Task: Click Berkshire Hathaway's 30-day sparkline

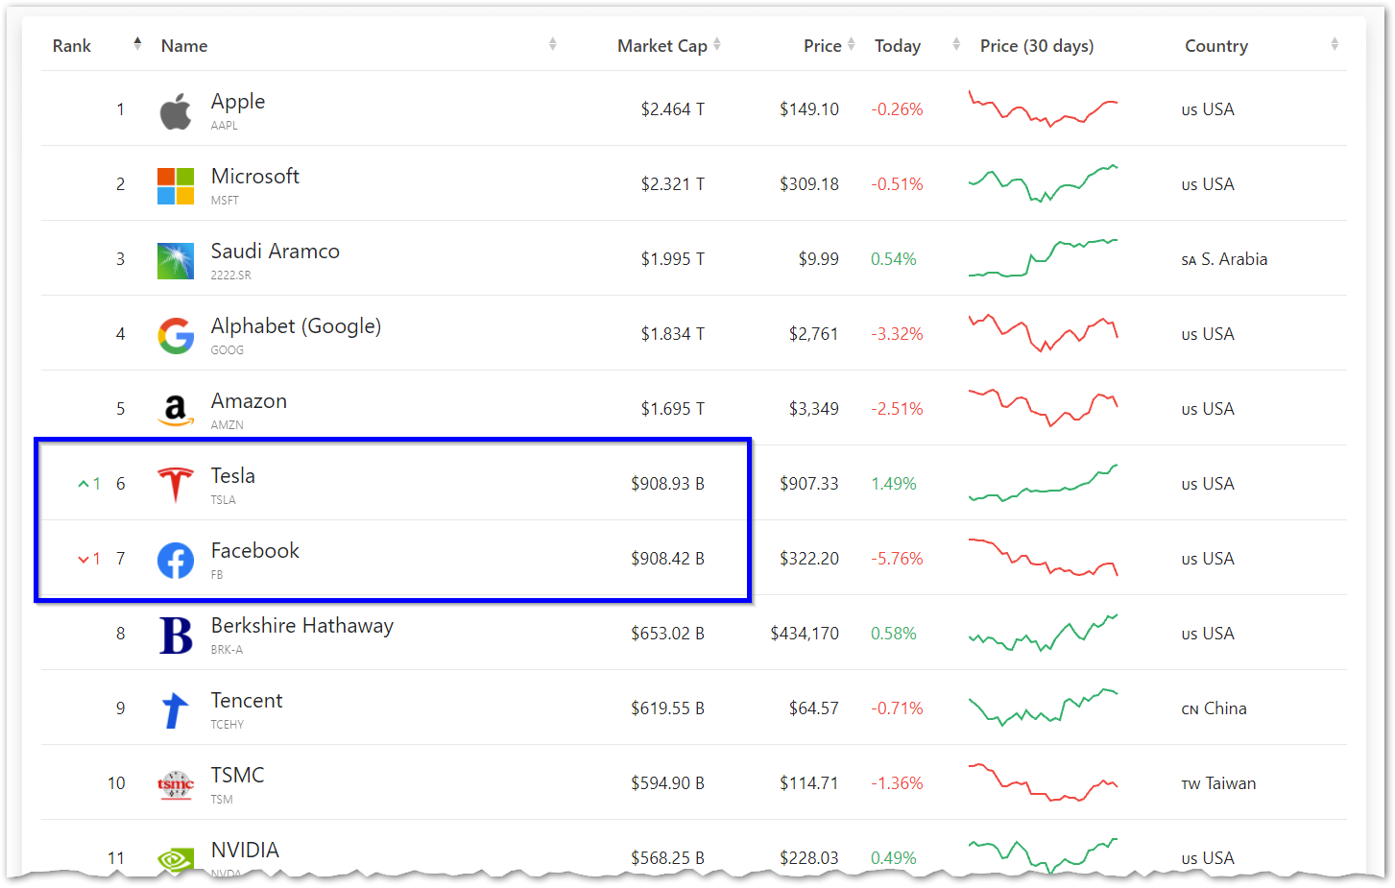Action: pyautogui.click(x=1044, y=633)
